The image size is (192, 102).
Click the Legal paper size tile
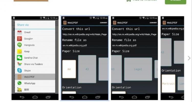138,69
